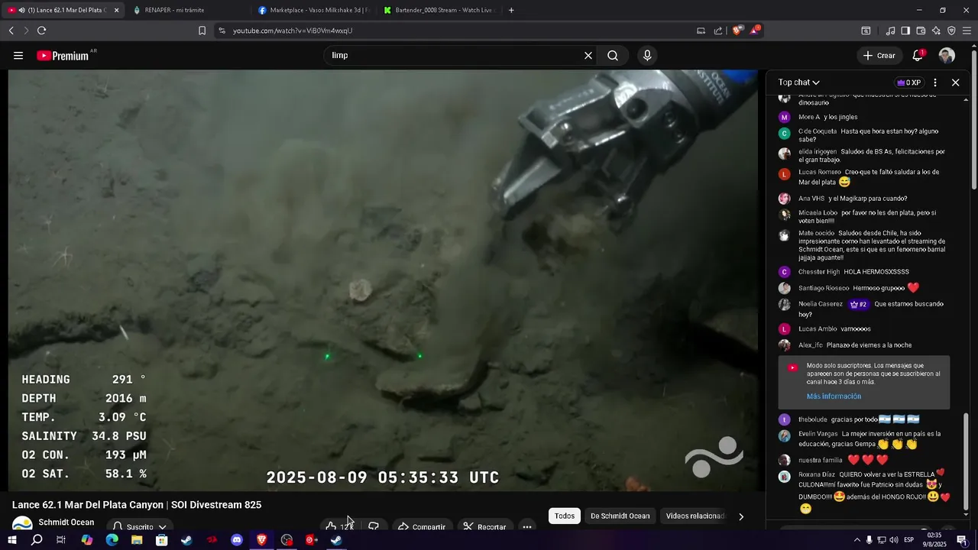This screenshot has width=978, height=550.
Task: Bookmark this page in the address bar
Action: click(202, 31)
